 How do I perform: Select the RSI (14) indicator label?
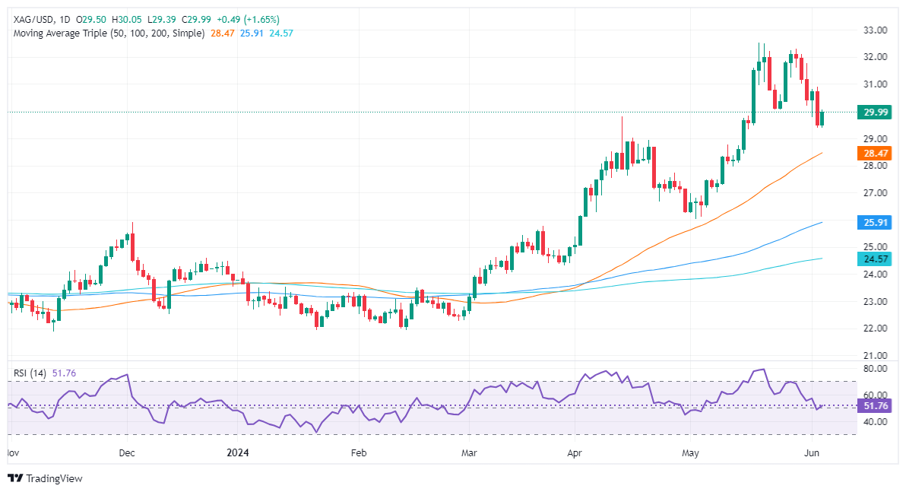pyautogui.click(x=30, y=373)
